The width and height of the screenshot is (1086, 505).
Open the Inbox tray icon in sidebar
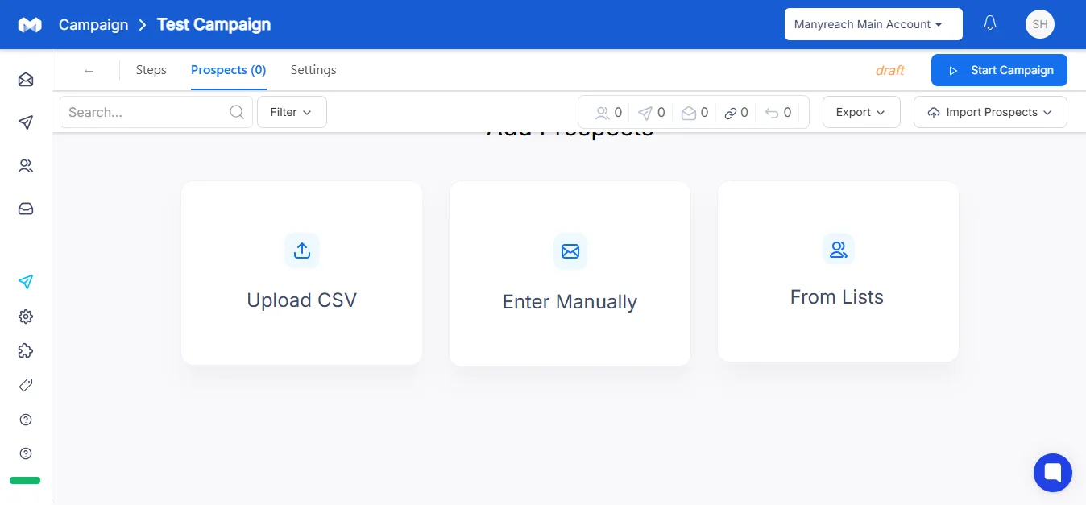[x=25, y=209]
